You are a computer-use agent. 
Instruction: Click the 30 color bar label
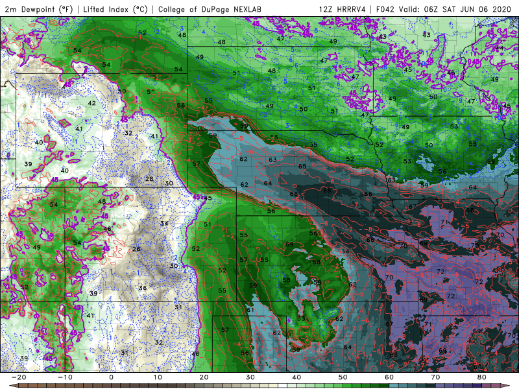[250, 377]
